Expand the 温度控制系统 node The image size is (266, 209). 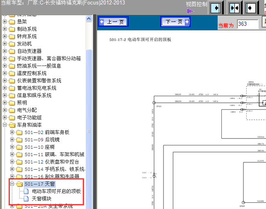point(5,73)
